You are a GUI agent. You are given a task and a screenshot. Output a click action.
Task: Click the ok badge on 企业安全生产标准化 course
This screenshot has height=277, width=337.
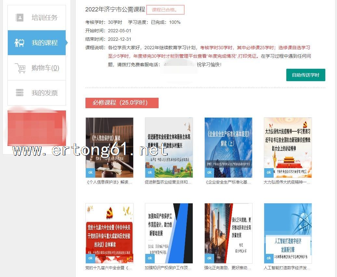(209, 172)
